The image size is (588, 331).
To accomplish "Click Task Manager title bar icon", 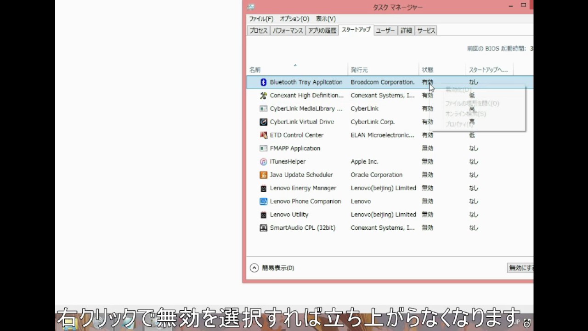I will point(251,6).
